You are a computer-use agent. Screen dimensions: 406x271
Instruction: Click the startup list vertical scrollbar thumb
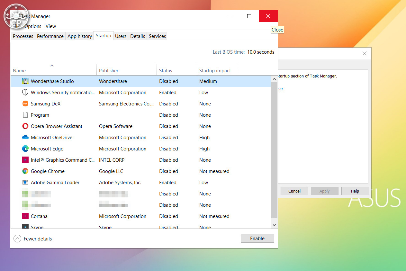tap(274, 149)
